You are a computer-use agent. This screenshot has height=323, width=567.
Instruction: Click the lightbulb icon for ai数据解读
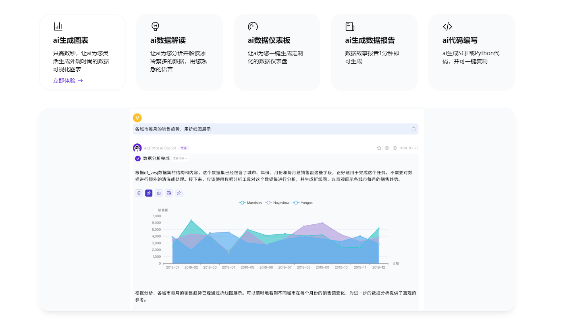(155, 27)
